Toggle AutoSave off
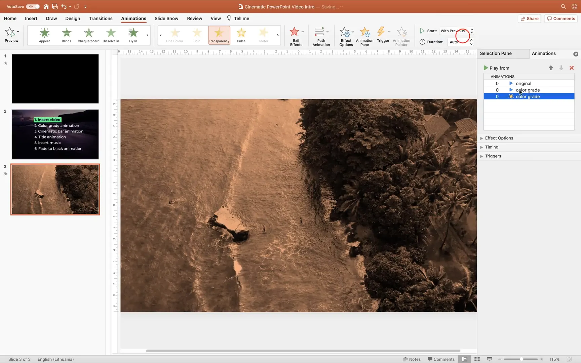Screen dimensions: 581x363 click(32, 6)
